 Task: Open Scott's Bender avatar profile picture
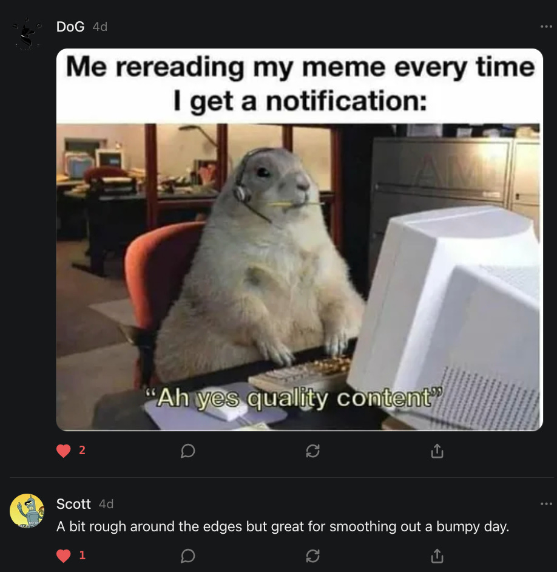click(27, 511)
